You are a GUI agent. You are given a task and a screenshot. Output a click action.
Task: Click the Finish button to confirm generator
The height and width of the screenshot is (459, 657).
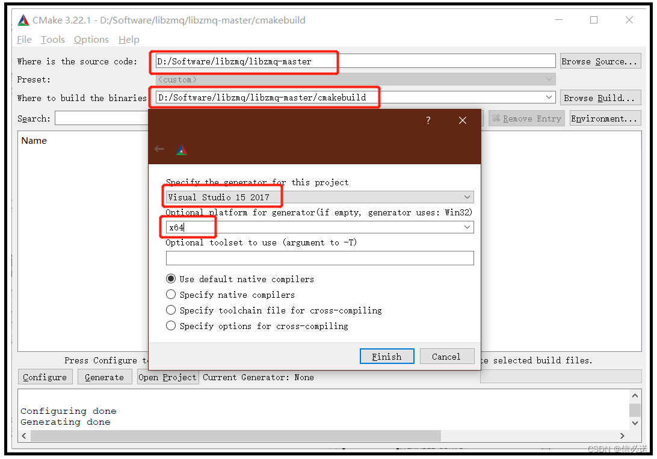pos(387,356)
